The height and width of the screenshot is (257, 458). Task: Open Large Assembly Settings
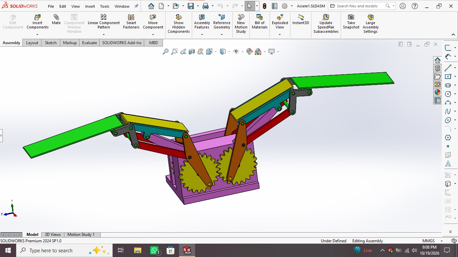click(370, 24)
